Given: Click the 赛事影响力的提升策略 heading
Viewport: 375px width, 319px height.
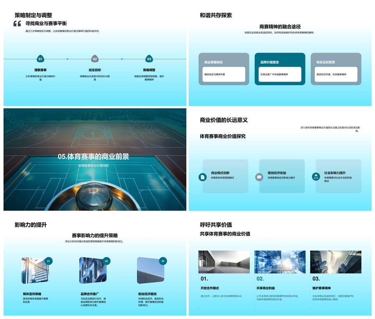Looking at the screenshot, I should click(x=95, y=236).
